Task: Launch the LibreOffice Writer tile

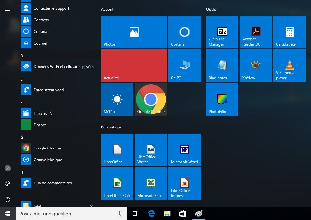Action: click(151, 150)
